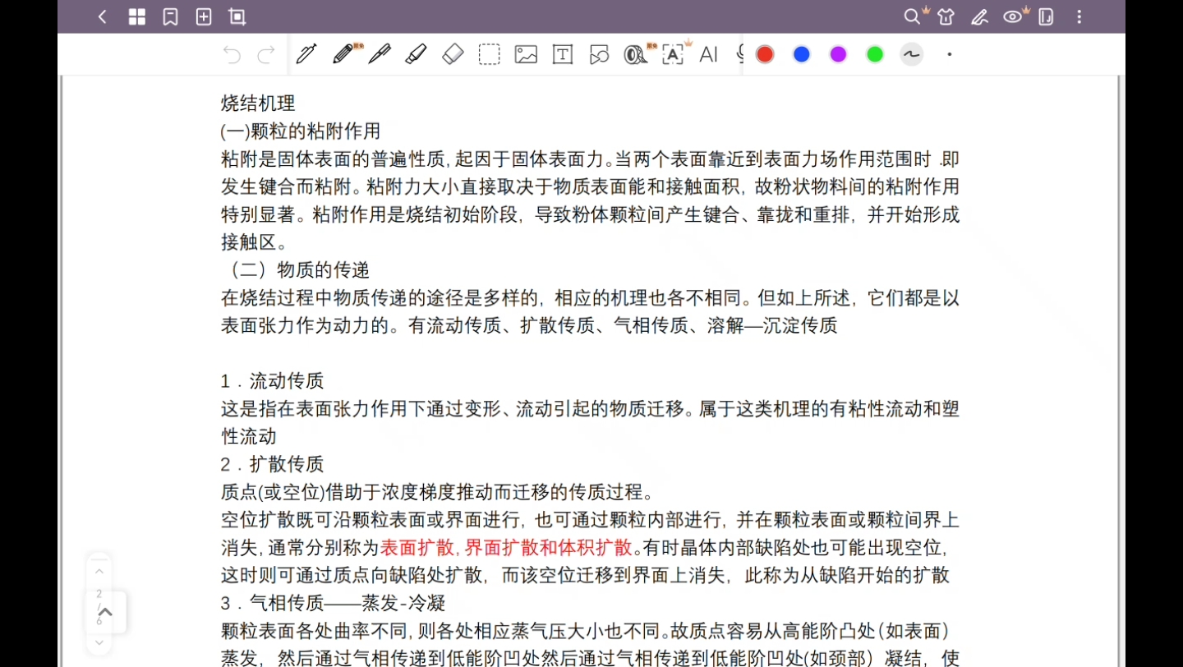Open the pen edit mode icon
This screenshot has height=667, width=1183.
pos(979,16)
